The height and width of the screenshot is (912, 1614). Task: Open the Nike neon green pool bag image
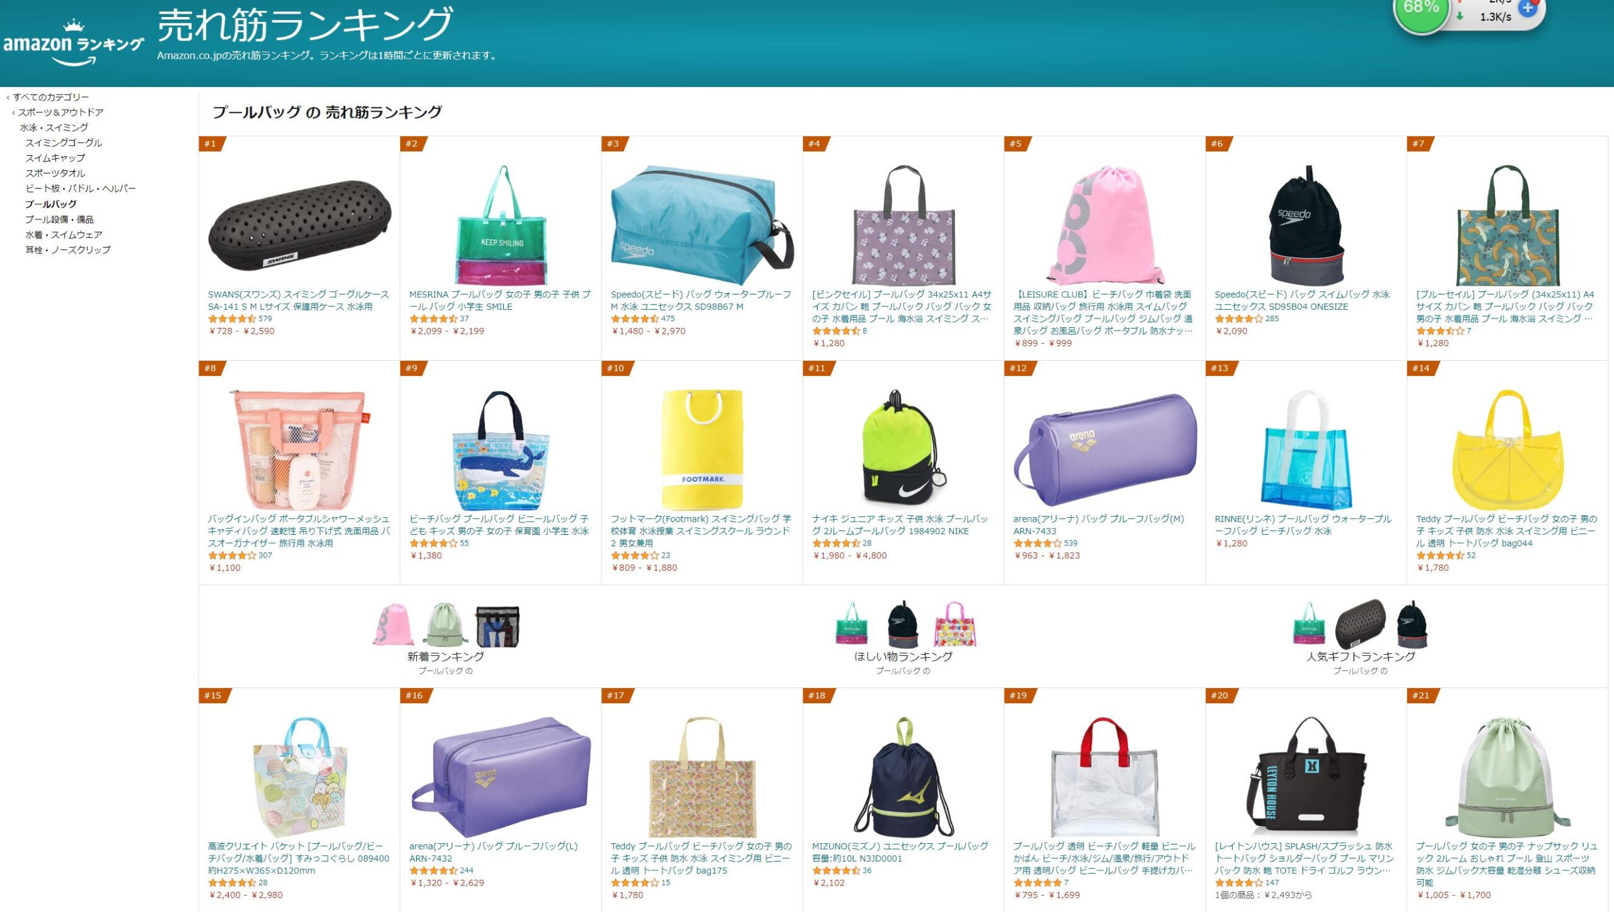coord(903,449)
